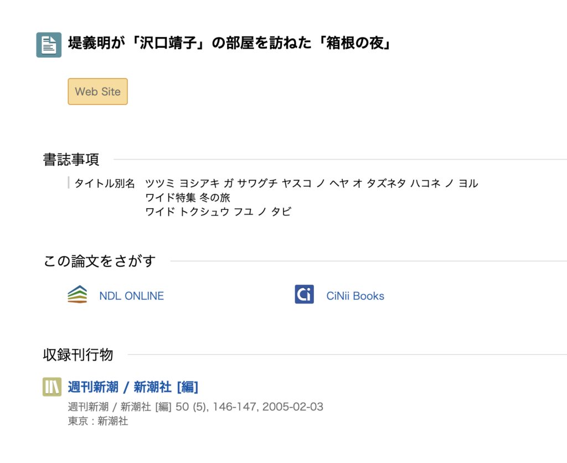
Task: Open the NDL ONLINE text link
Action: (x=131, y=296)
